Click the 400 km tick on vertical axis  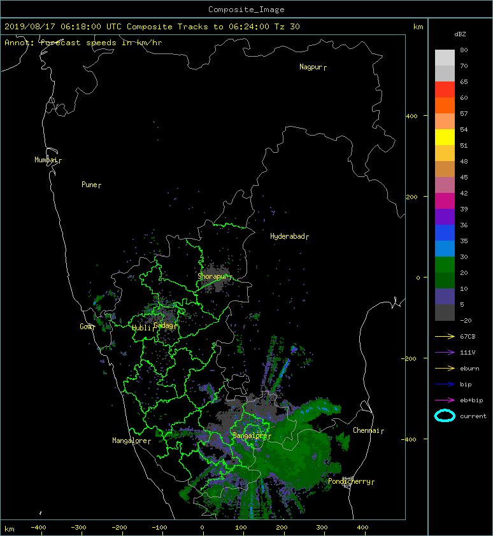pyautogui.click(x=412, y=116)
